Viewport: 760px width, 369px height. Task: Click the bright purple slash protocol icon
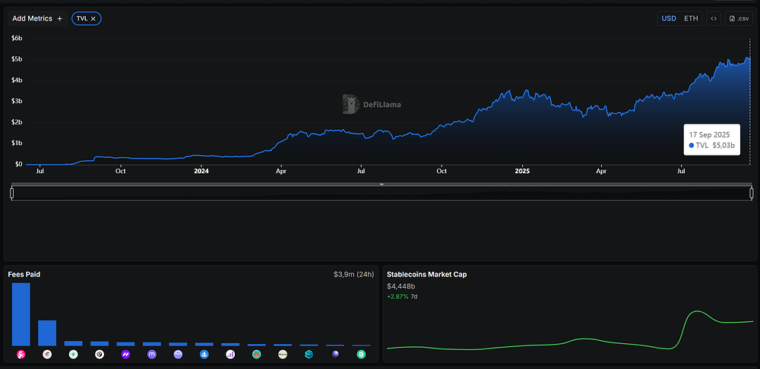point(125,355)
